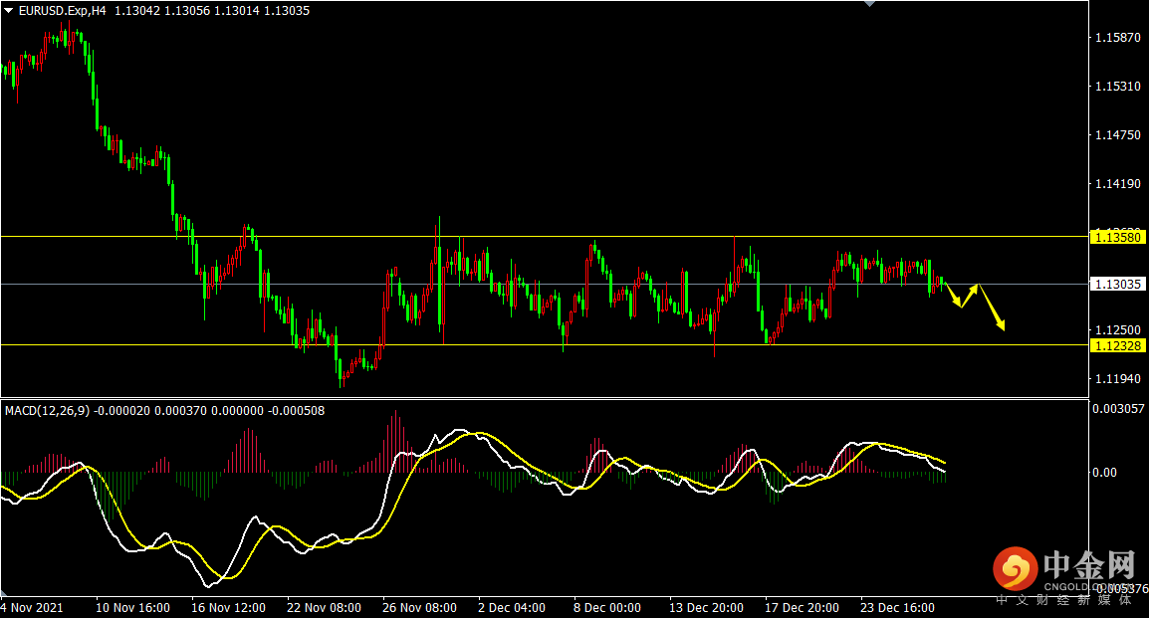Click the 1.13580 yellow price label
The width and height of the screenshot is (1149, 618).
1117,237
